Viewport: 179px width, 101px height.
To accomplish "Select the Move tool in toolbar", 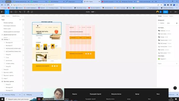I will 6,12.
